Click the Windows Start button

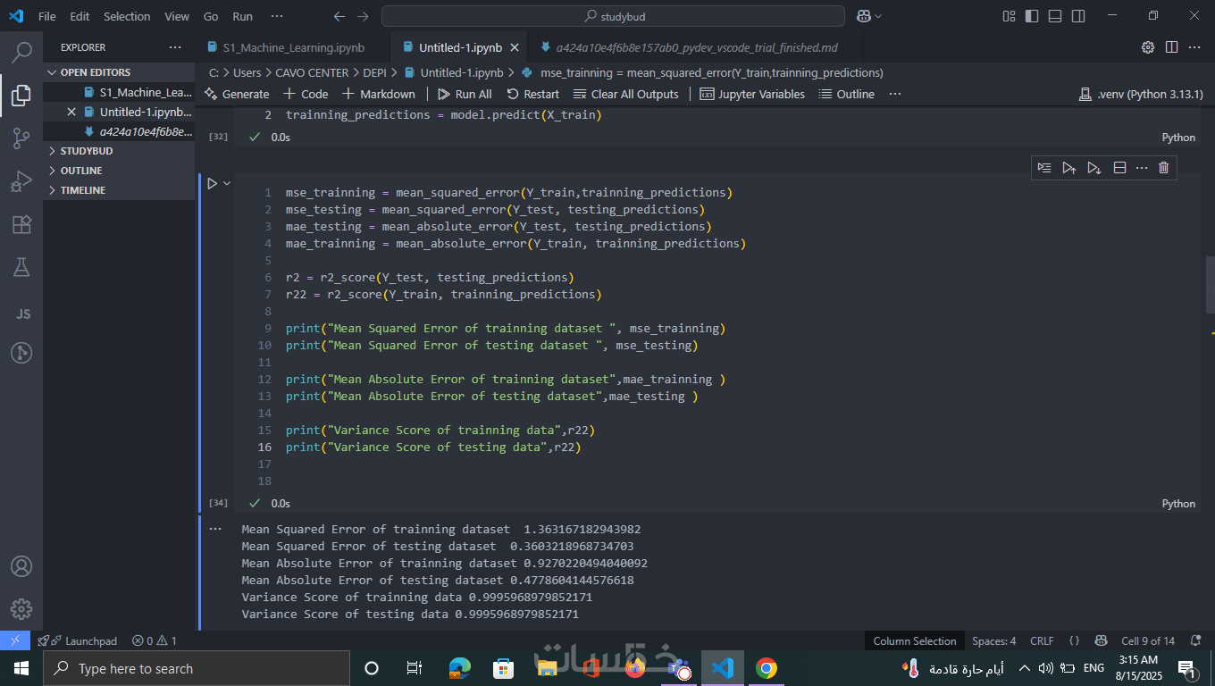(21, 668)
